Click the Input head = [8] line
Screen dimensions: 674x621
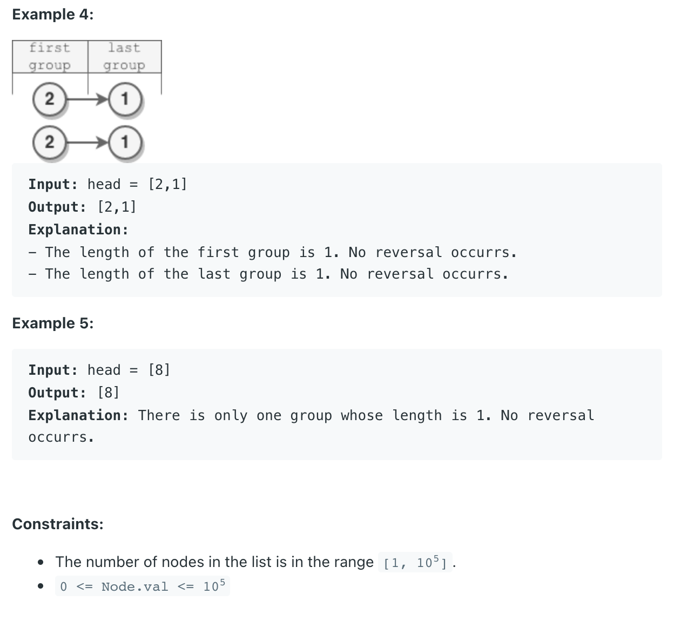point(99,370)
